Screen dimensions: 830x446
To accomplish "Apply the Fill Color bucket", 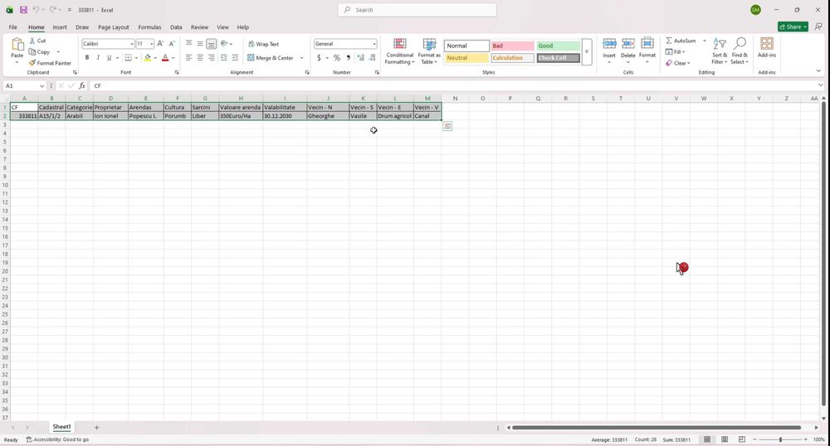I will [148, 57].
